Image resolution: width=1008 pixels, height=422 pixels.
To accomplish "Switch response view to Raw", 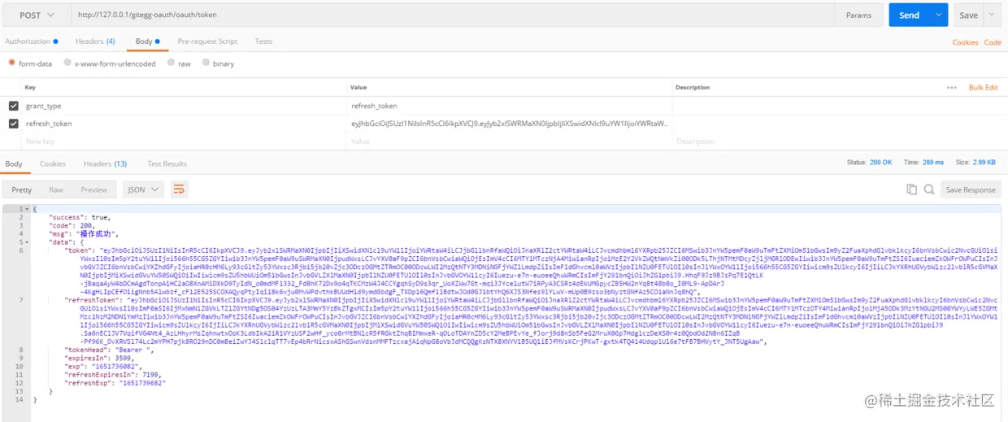I will 56,189.
